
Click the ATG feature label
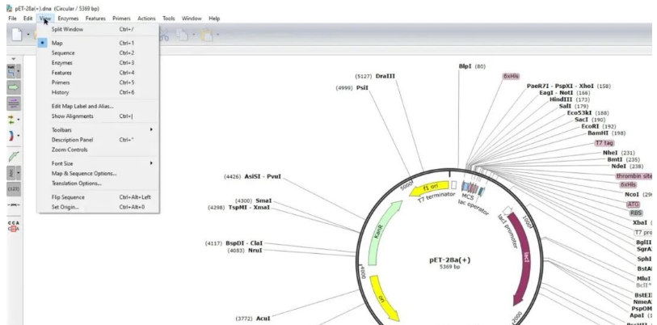point(633,205)
